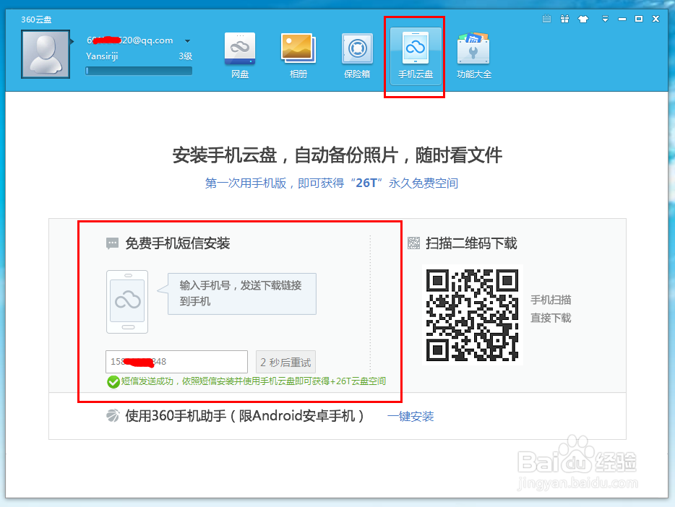The image size is (675, 507).
Task: Click the QR icon beside 扫描二维码下载
Action: (x=413, y=243)
